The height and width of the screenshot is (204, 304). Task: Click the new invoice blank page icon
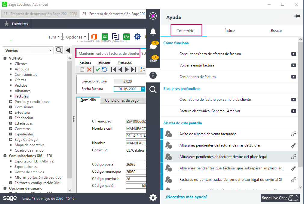pyautogui.click(x=82, y=70)
